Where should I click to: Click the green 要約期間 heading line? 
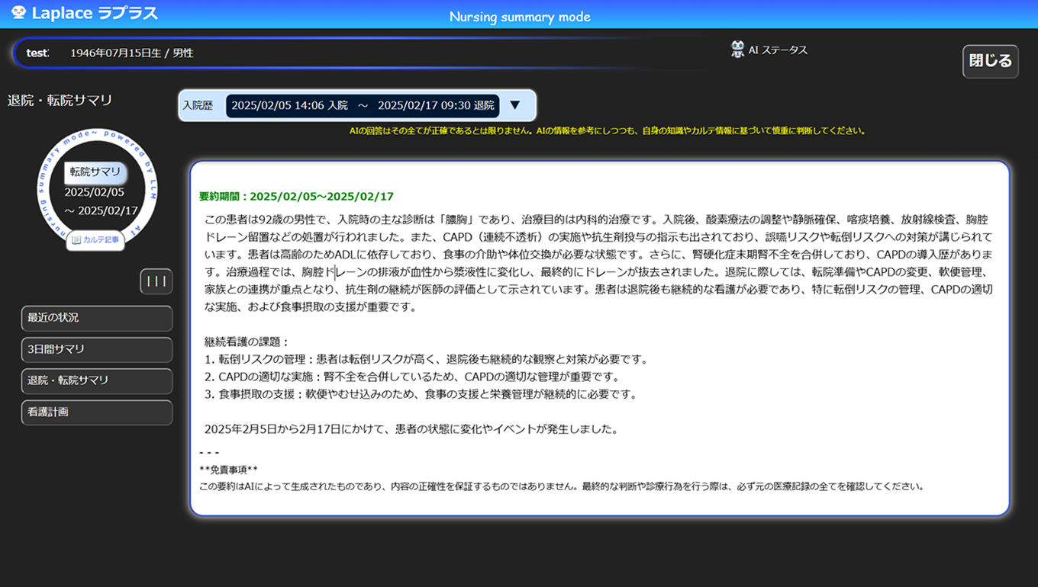pyautogui.click(x=296, y=197)
